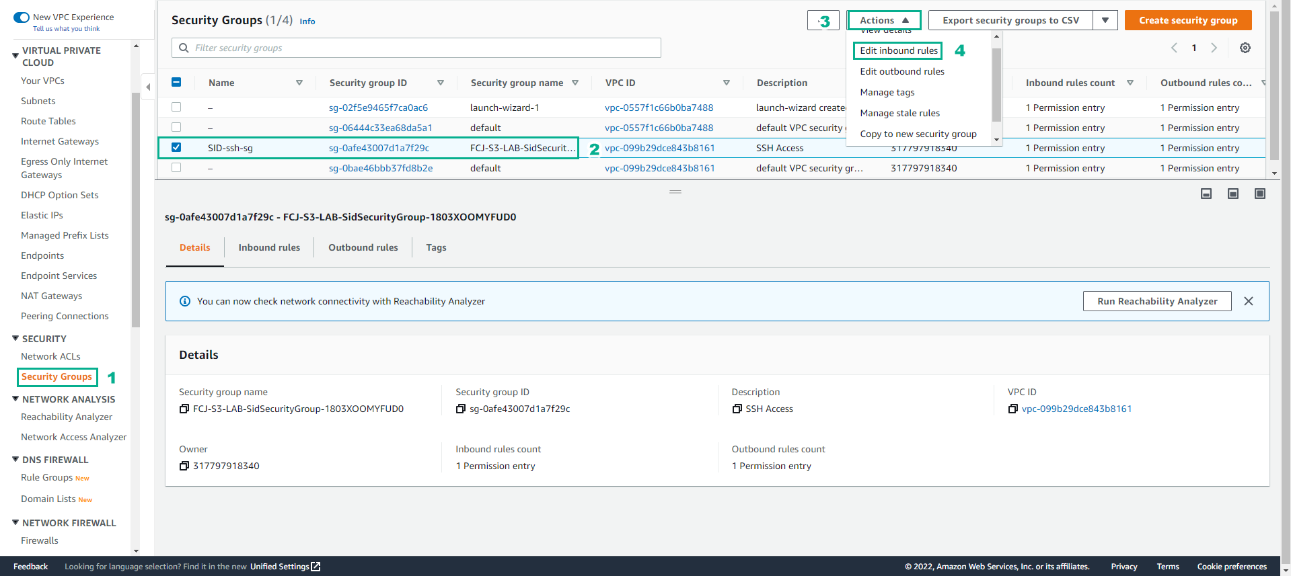Open Elastic IPs in sidebar
Screen dimensions: 1291x576
[42, 215]
